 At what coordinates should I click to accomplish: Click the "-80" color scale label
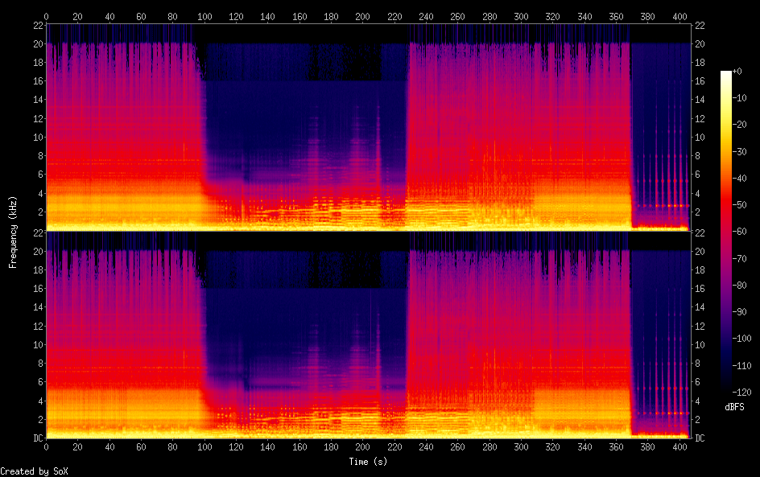pos(739,286)
